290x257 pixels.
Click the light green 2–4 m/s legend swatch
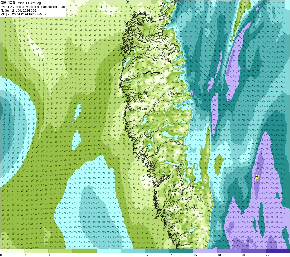click(x=36, y=251)
